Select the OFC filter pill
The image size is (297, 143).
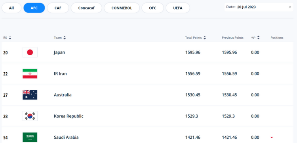pos(152,8)
